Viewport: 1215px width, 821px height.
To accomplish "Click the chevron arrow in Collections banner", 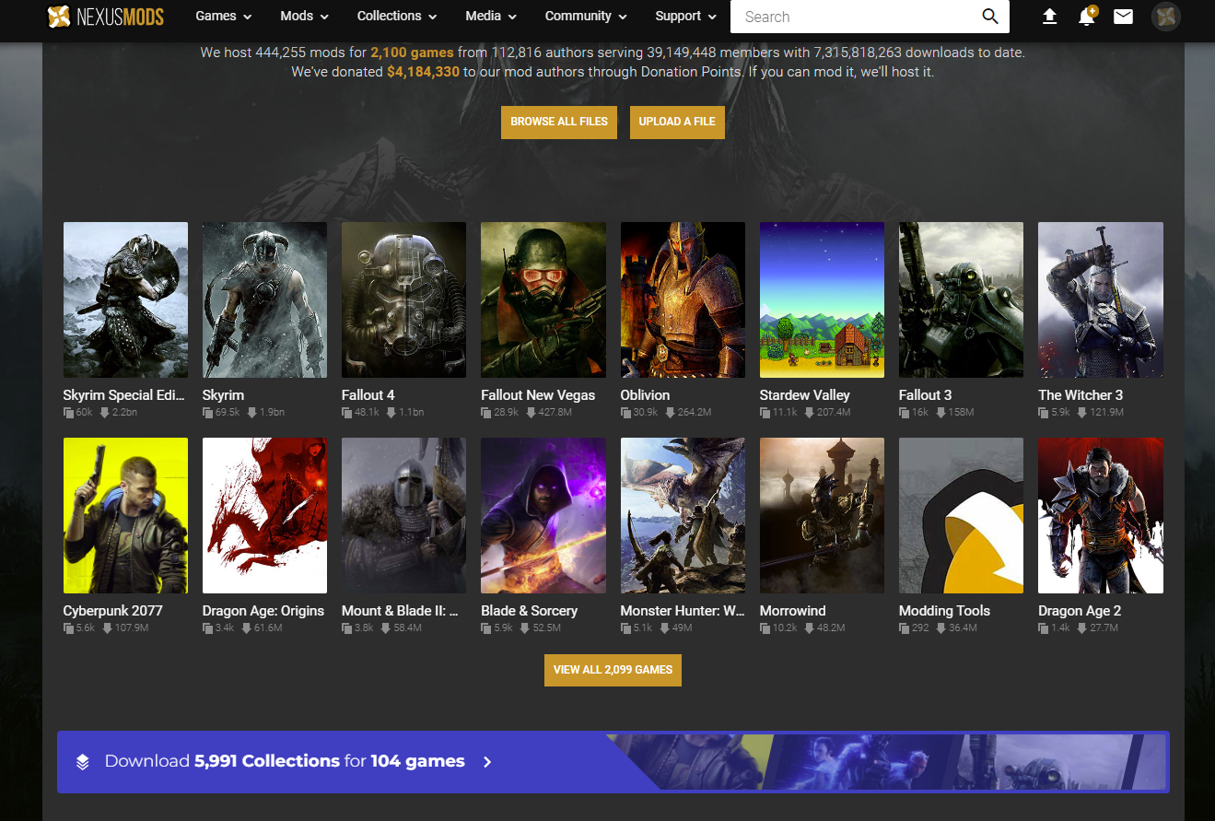I will pyautogui.click(x=487, y=762).
